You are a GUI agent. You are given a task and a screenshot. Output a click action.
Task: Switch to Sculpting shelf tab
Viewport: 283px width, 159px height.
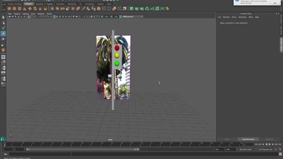(39, 4)
